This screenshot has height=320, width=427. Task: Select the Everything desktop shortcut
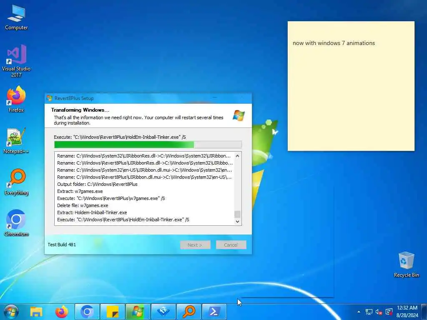point(16,182)
